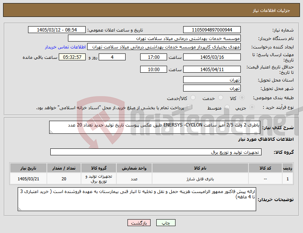The height and width of the screenshot is (233, 303).
Task: Click the نوع فرآیند خرید label
Action: (278, 107)
